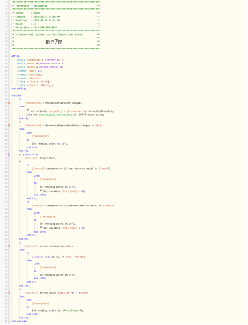Click the Location mode Home - Morning condition
This screenshot has width=248, height=325.
pyautogui.click(x=58, y=257)
